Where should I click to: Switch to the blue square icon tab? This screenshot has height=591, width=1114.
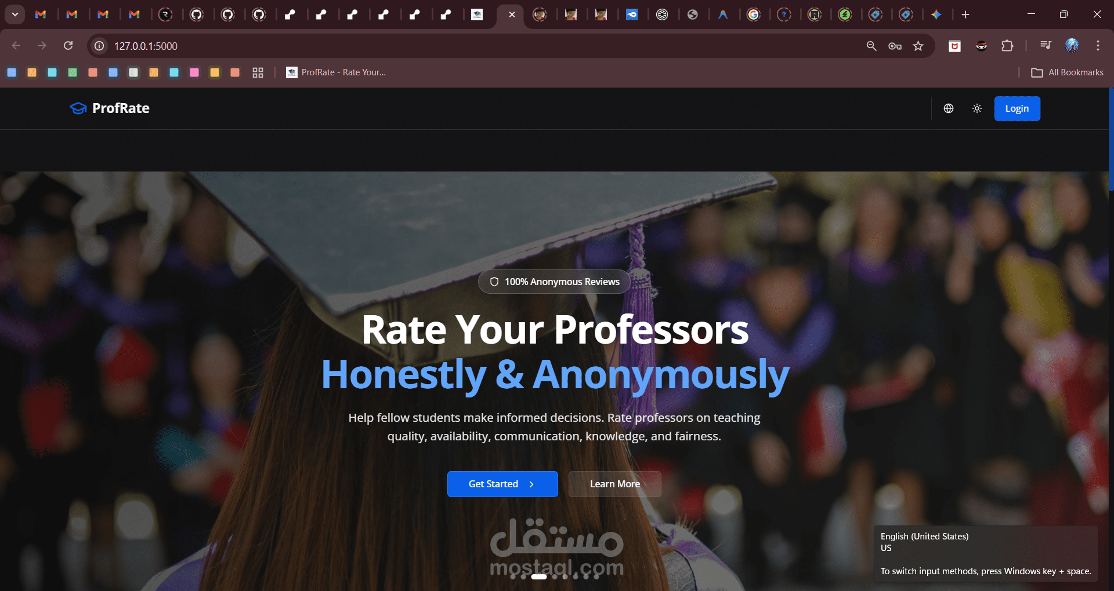632,14
